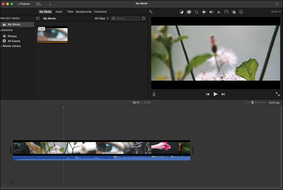283x190 pixels.
Task: Open the color correction palette tool
Action: pyautogui.click(x=189, y=12)
